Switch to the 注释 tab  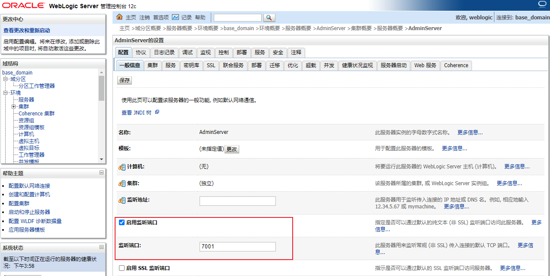(296, 53)
